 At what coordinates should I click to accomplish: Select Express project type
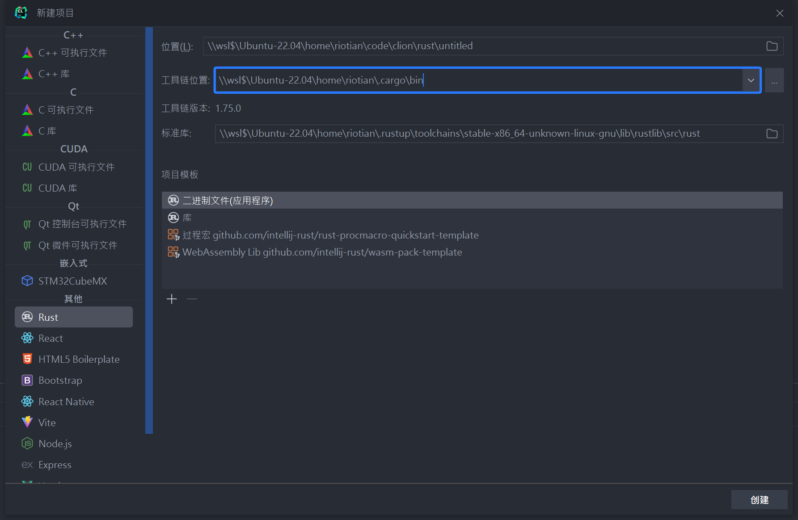click(74, 465)
